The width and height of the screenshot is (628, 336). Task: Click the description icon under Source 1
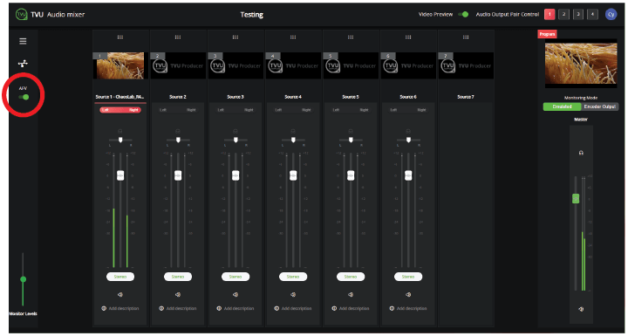(x=104, y=309)
